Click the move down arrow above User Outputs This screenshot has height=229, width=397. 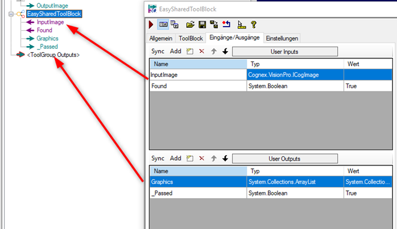point(225,158)
